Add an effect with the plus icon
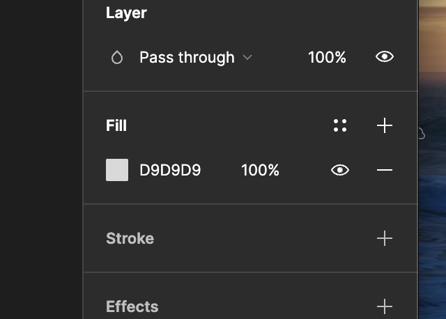Viewport: 446px width, 319px height. [x=385, y=306]
